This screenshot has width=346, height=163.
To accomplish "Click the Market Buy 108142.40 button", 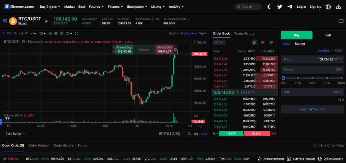I will click(124, 50).
